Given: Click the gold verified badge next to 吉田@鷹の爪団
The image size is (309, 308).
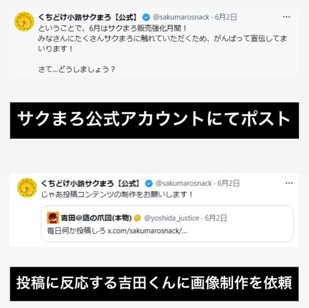Looking at the screenshot, I should click(137, 218).
